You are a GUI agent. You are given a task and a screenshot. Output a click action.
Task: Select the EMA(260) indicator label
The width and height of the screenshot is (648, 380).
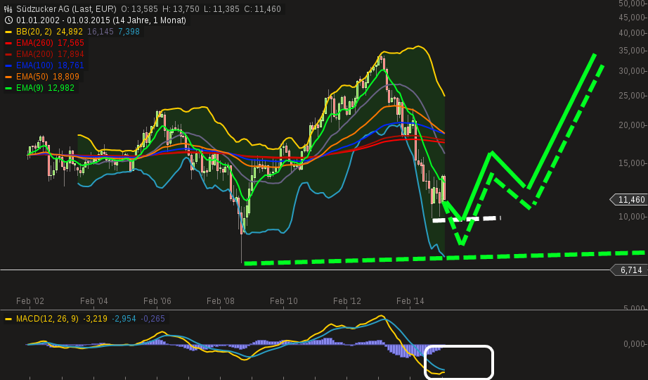coord(34,43)
